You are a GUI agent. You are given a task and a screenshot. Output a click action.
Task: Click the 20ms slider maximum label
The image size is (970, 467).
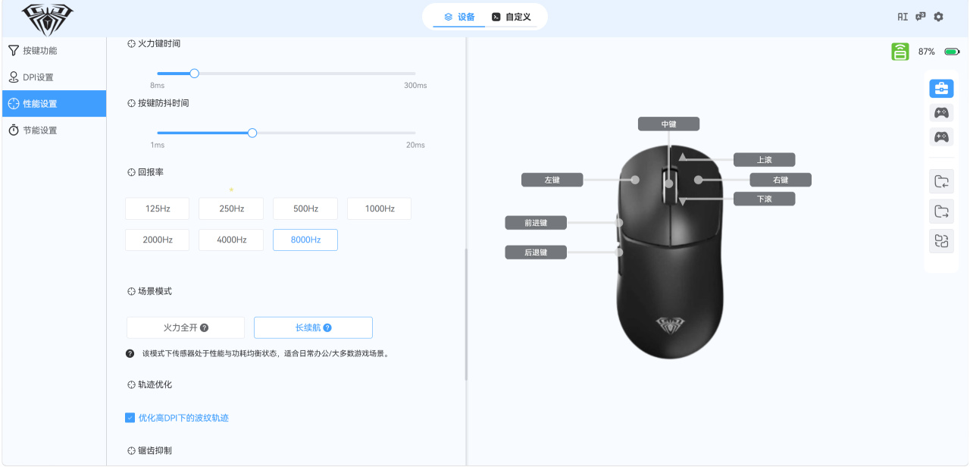[x=415, y=145]
